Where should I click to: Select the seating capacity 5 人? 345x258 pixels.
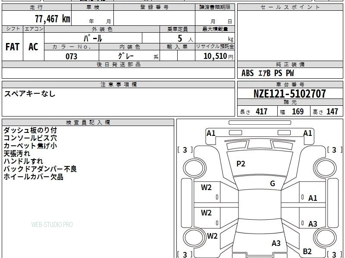pyautogui.click(x=185, y=39)
